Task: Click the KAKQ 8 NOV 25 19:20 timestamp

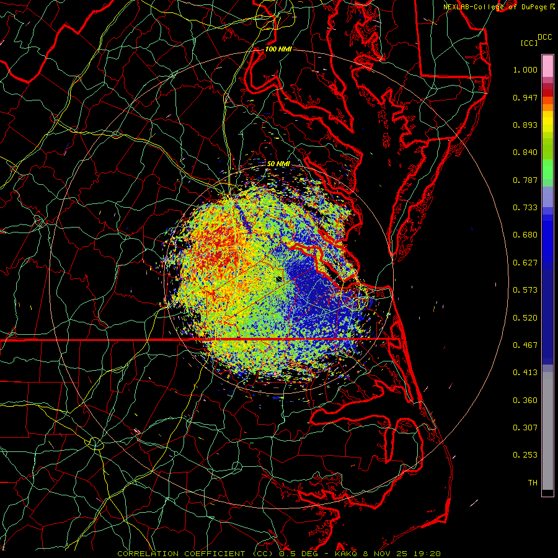Action: pos(387,554)
